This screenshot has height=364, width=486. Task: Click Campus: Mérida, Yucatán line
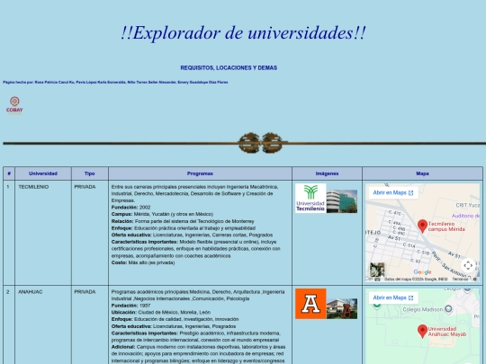tap(162, 214)
